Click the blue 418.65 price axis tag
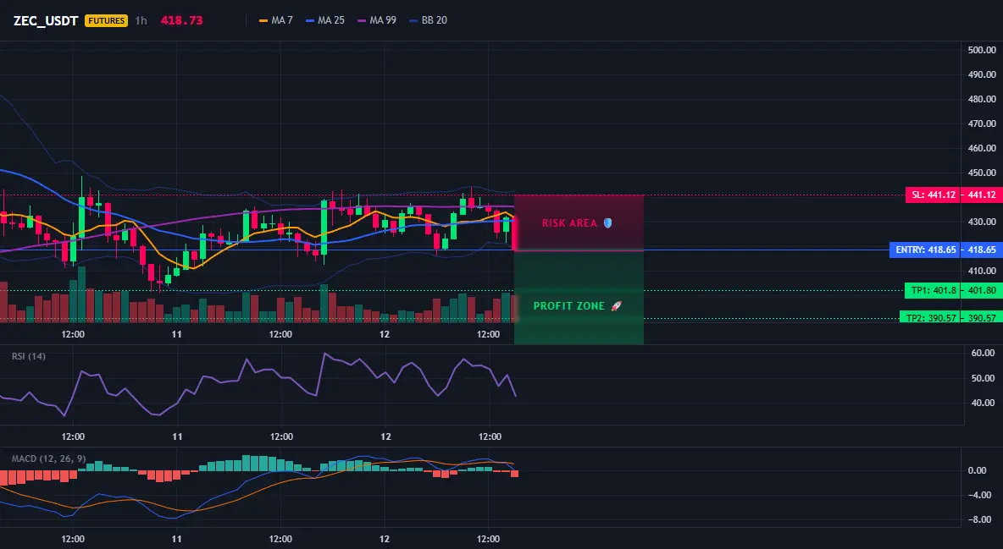This screenshot has height=549, width=1003. point(981,250)
